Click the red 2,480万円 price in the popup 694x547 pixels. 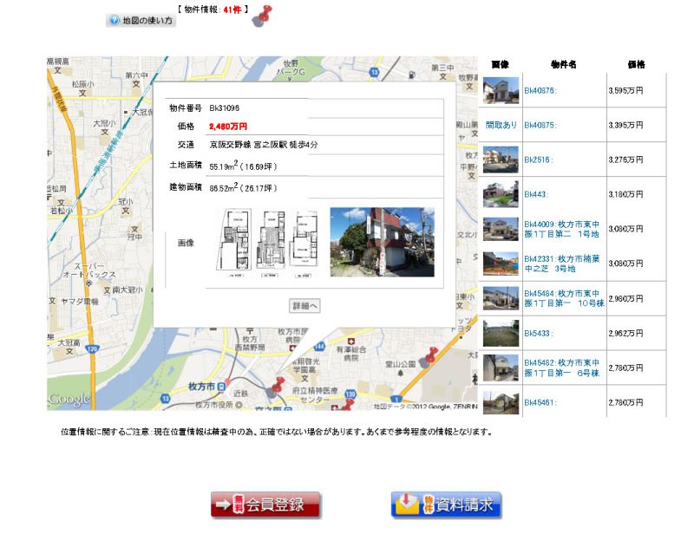click(x=228, y=127)
